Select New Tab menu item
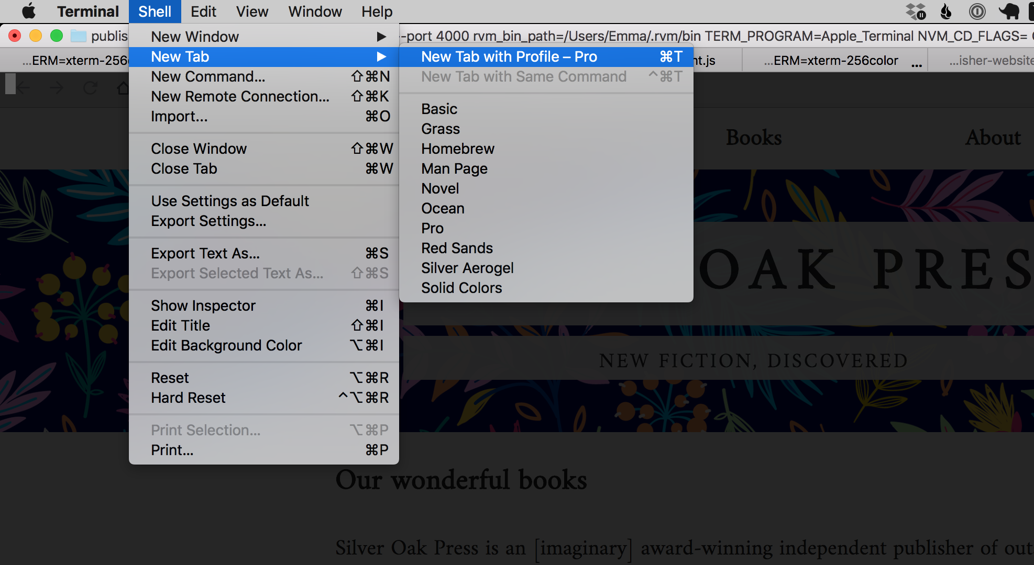 tap(264, 56)
